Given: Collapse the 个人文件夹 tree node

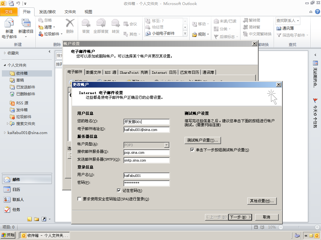Looking at the screenshot, I should click(x=5, y=65).
